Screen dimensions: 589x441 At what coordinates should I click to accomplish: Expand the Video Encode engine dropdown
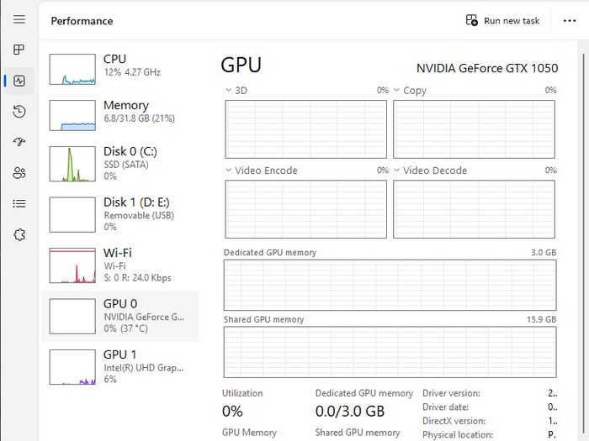point(262,171)
